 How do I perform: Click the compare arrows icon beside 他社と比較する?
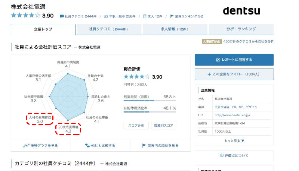point(87,146)
